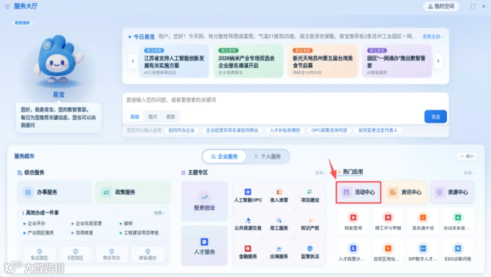Open 施工许可申报 app icon
The image size is (491, 277).
tap(388, 218)
